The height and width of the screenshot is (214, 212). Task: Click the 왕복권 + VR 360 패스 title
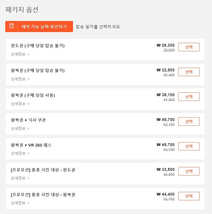click(x=31, y=145)
